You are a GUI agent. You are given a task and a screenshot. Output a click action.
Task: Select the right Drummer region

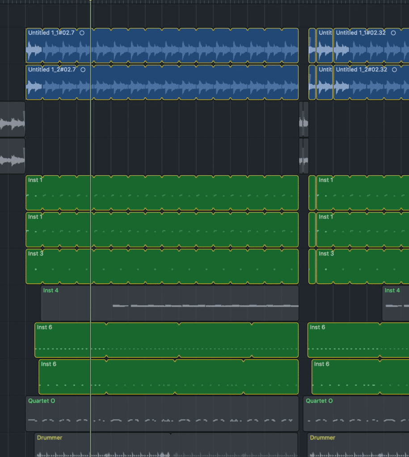click(358, 445)
